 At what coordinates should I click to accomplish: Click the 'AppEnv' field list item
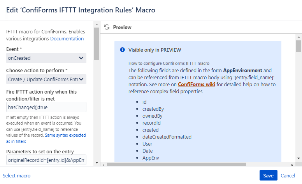tap(151, 158)
